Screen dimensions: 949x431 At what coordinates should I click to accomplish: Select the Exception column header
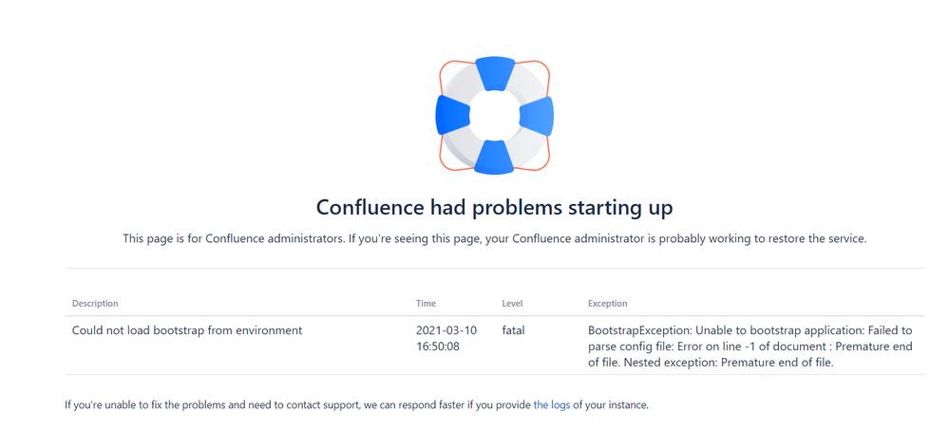click(608, 304)
